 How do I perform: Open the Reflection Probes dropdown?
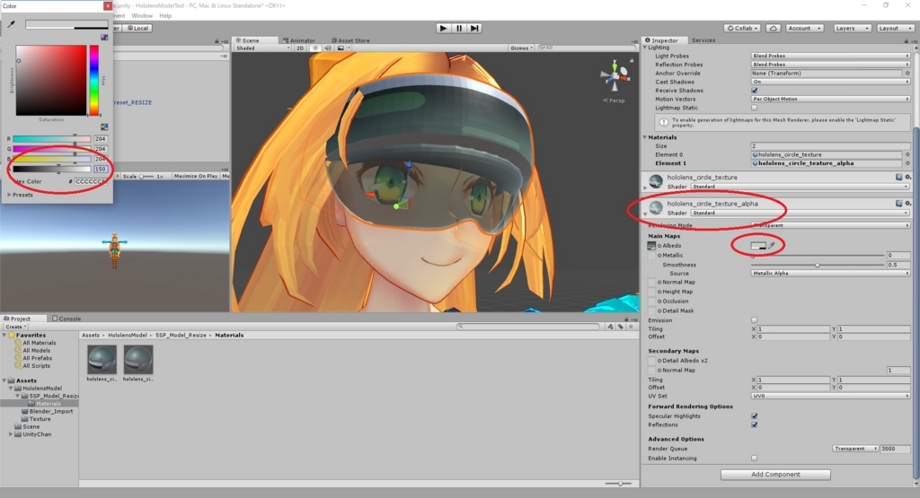[x=830, y=65]
